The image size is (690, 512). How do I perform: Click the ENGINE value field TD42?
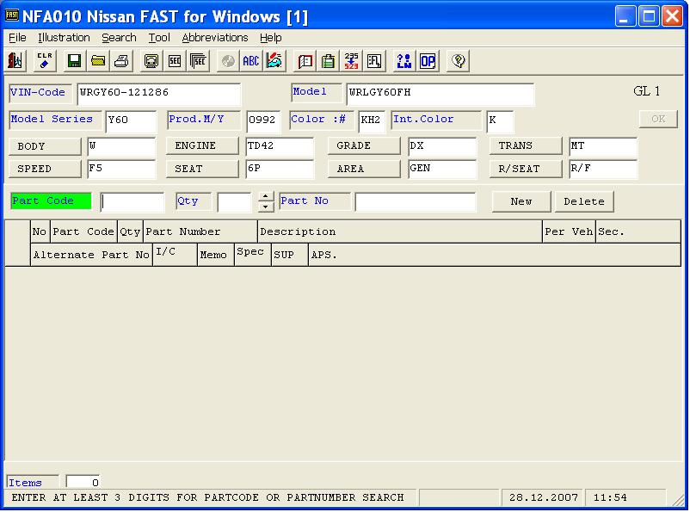pos(280,146)
